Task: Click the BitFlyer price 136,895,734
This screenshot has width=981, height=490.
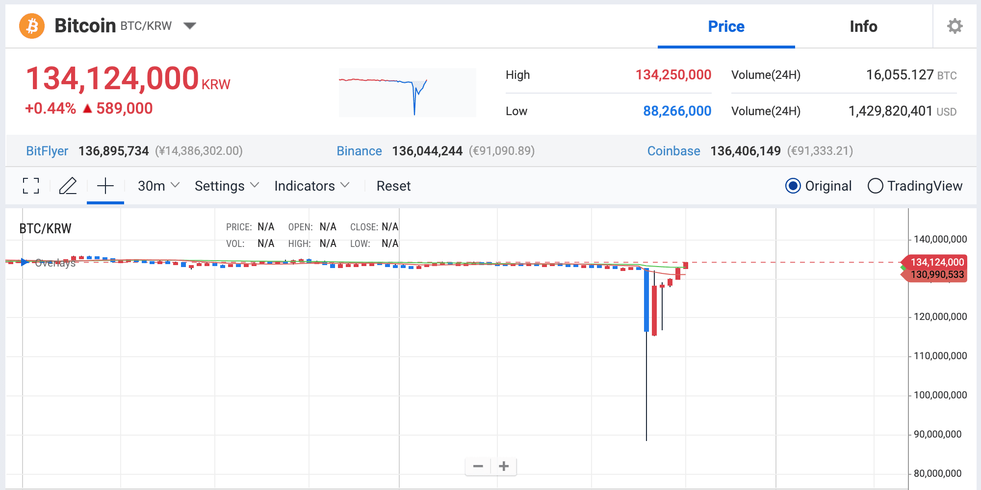Action: point(113,151)
